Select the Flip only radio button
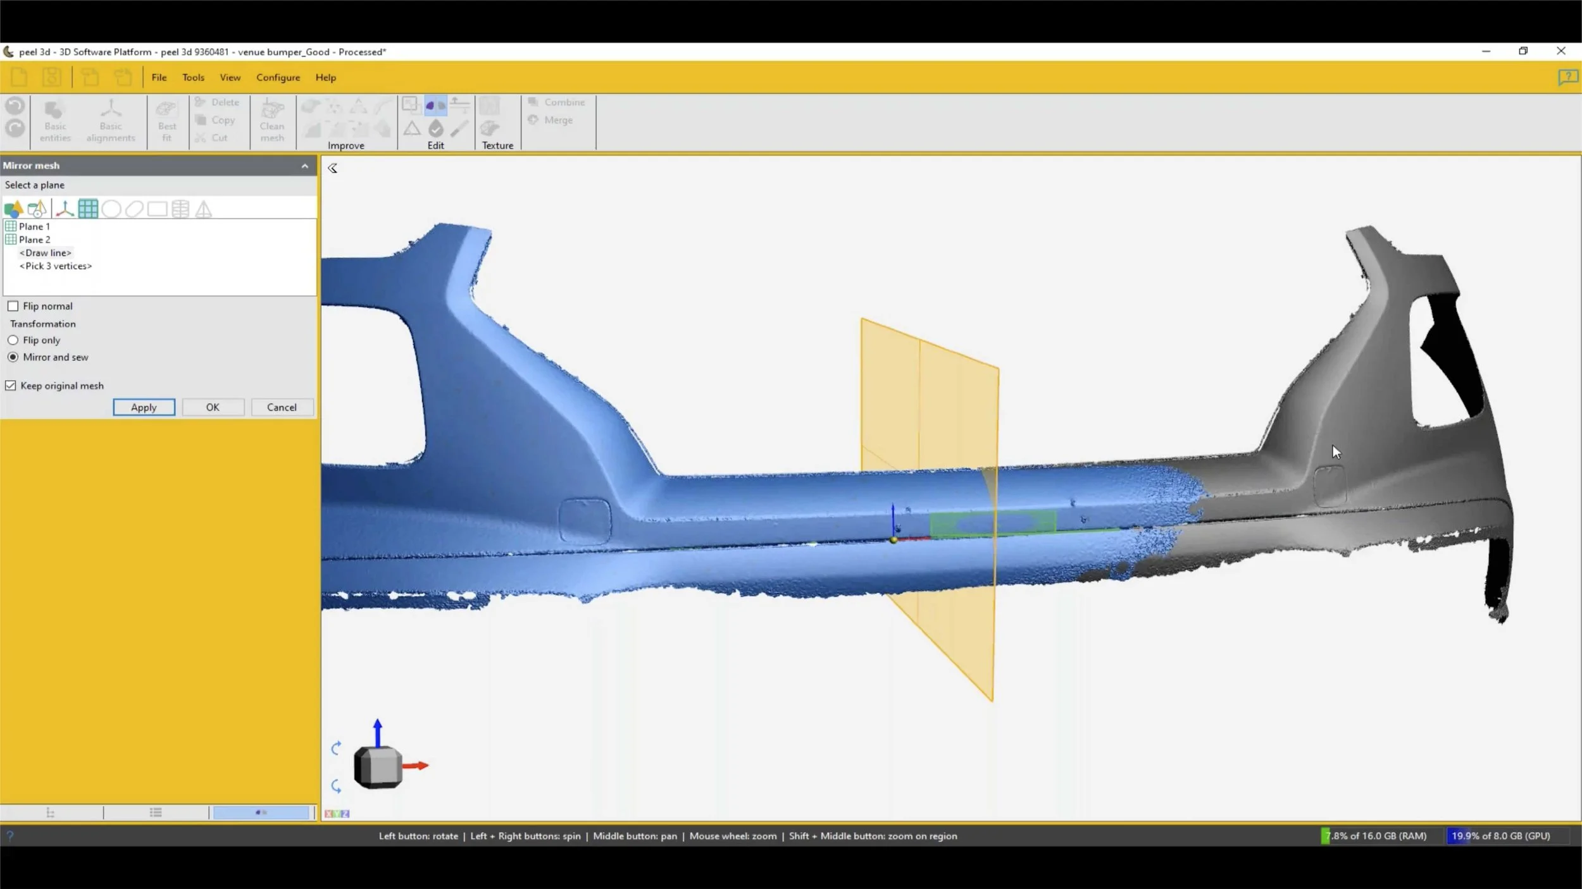Viewport: 1582px width, 889px height. (13, 340)
